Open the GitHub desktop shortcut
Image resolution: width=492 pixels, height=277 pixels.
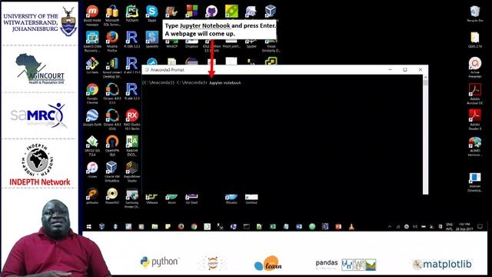point(211,12)
